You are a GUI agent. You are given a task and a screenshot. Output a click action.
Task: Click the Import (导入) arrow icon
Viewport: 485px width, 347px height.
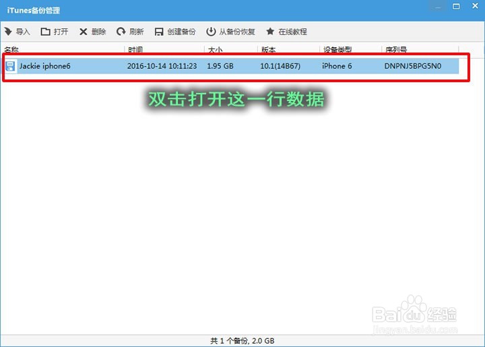8,31
